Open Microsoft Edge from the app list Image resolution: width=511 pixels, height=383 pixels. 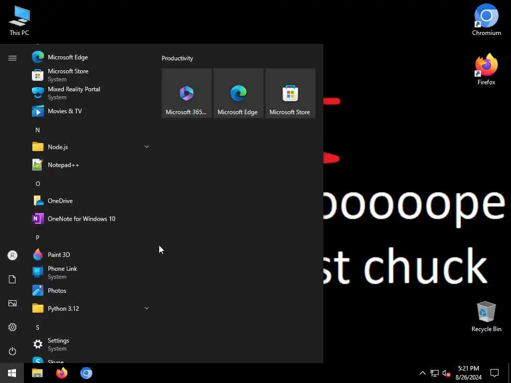point(91,57)
